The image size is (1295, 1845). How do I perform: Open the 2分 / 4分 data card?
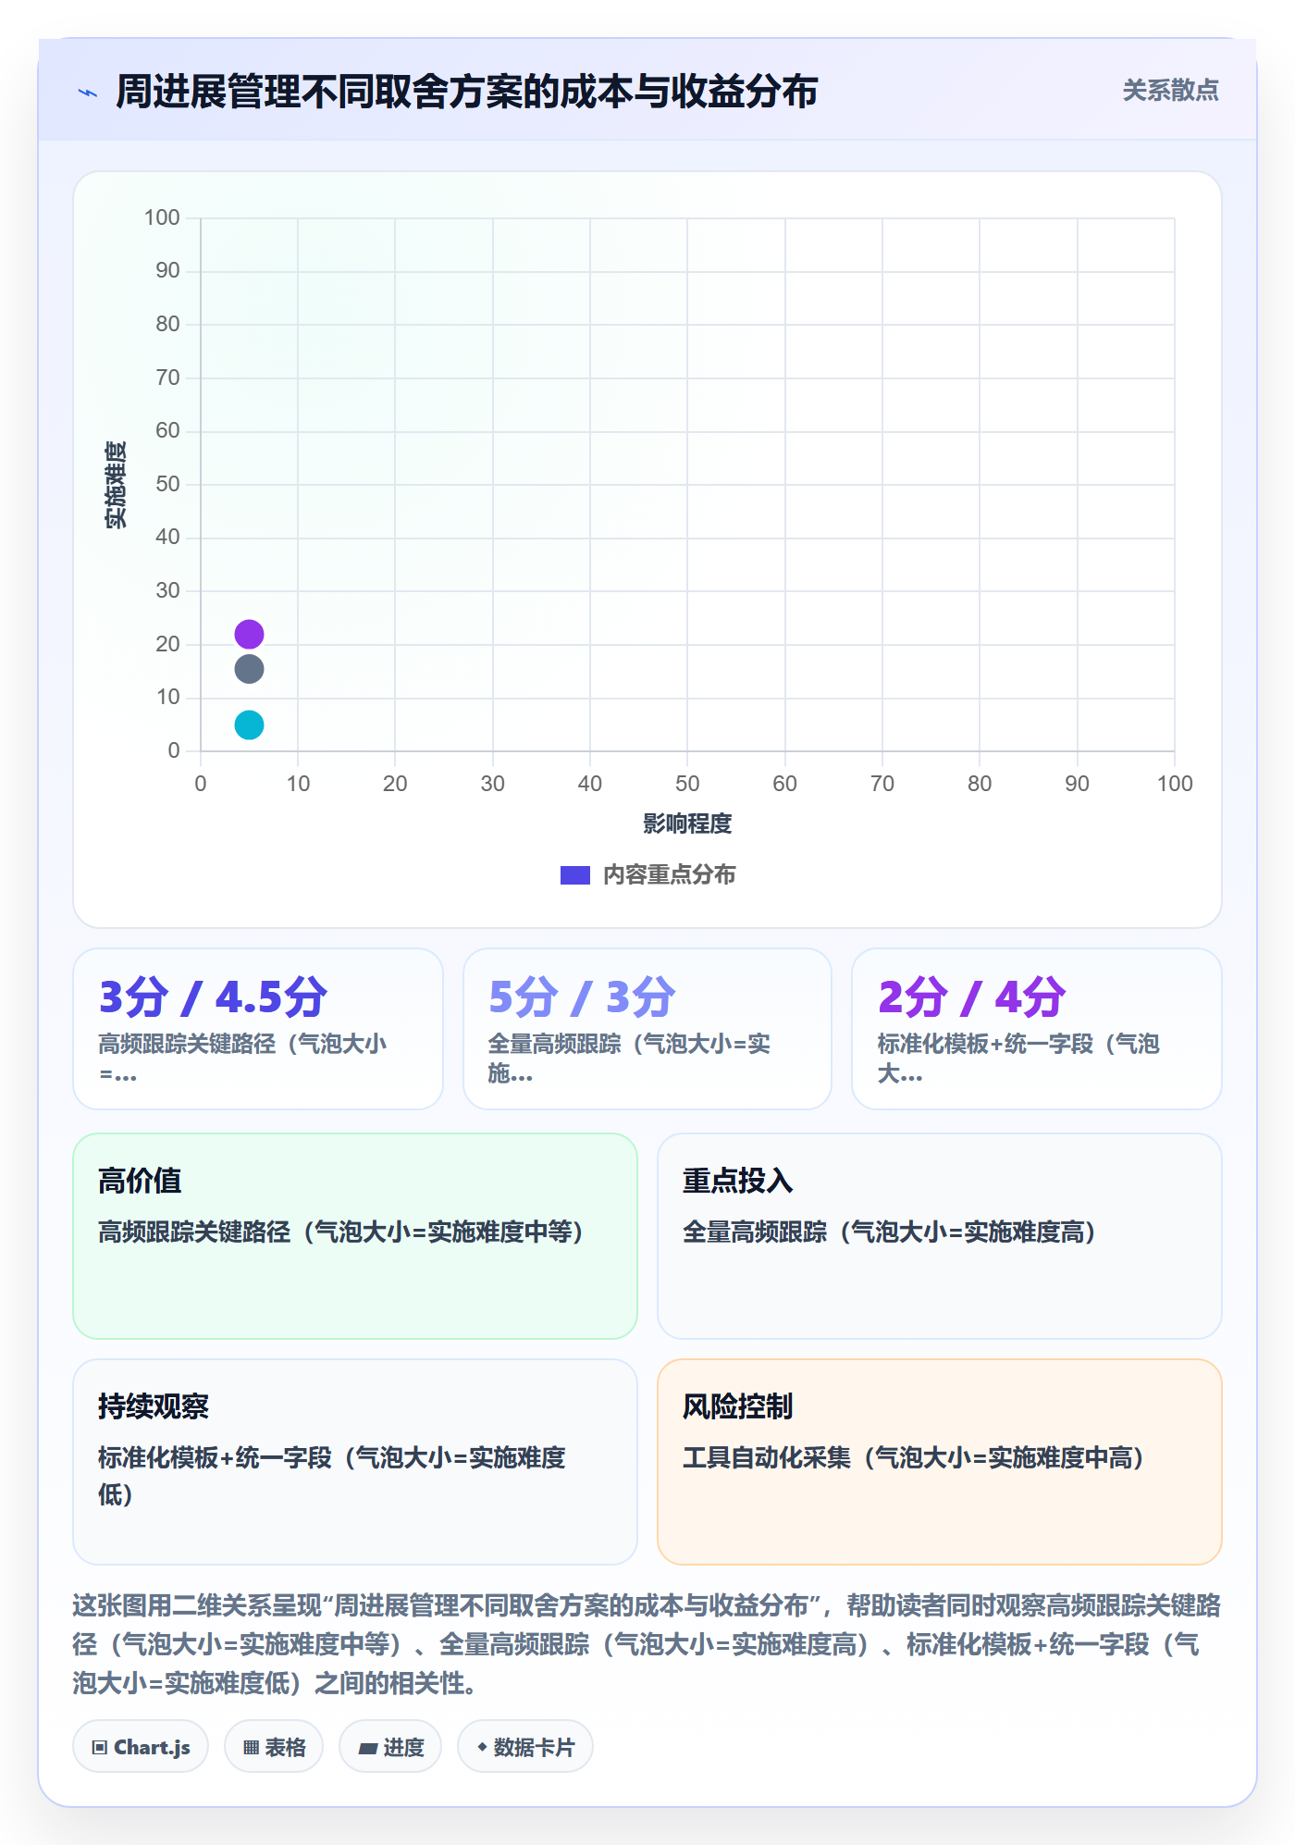click(x=1037, y=1028)
